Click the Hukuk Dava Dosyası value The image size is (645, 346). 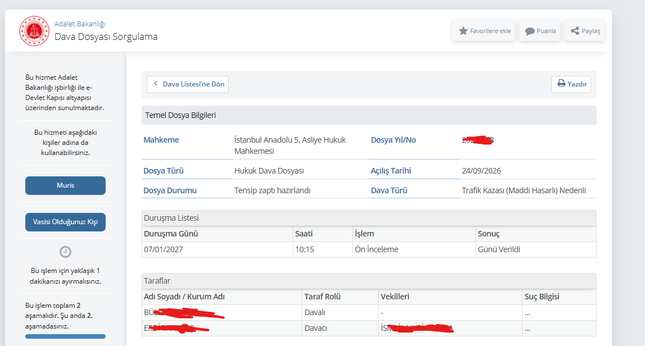(x=269, y=171)
